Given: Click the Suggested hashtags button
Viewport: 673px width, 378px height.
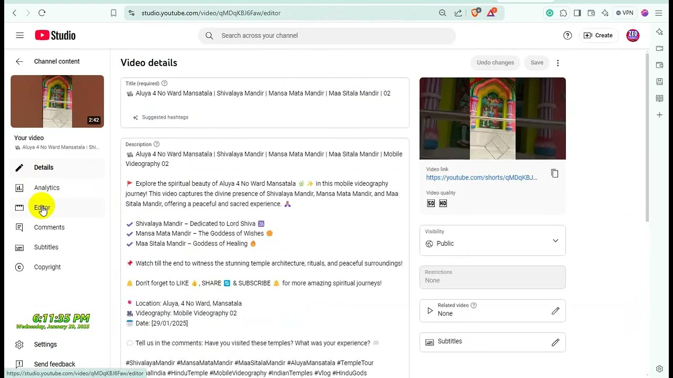Looking at the screenshot, I should [x=160, y=118].
